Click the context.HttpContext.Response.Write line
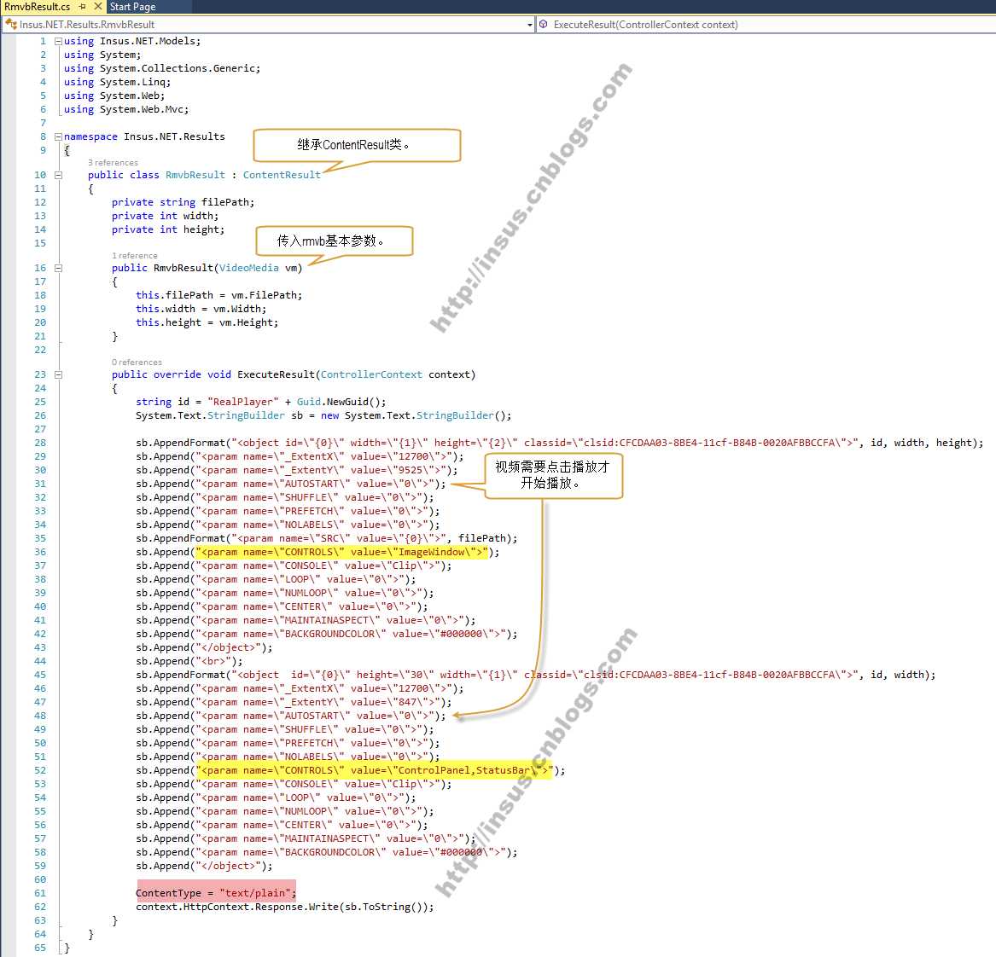996x957 pixels. point(284,907)
